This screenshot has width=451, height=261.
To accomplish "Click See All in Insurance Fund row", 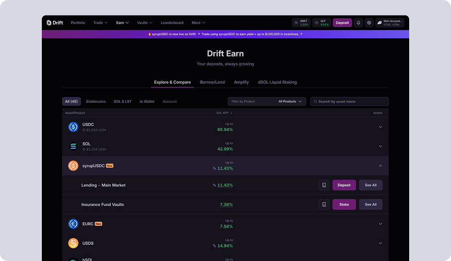I will pyautogui.click(x=371, y=204).
